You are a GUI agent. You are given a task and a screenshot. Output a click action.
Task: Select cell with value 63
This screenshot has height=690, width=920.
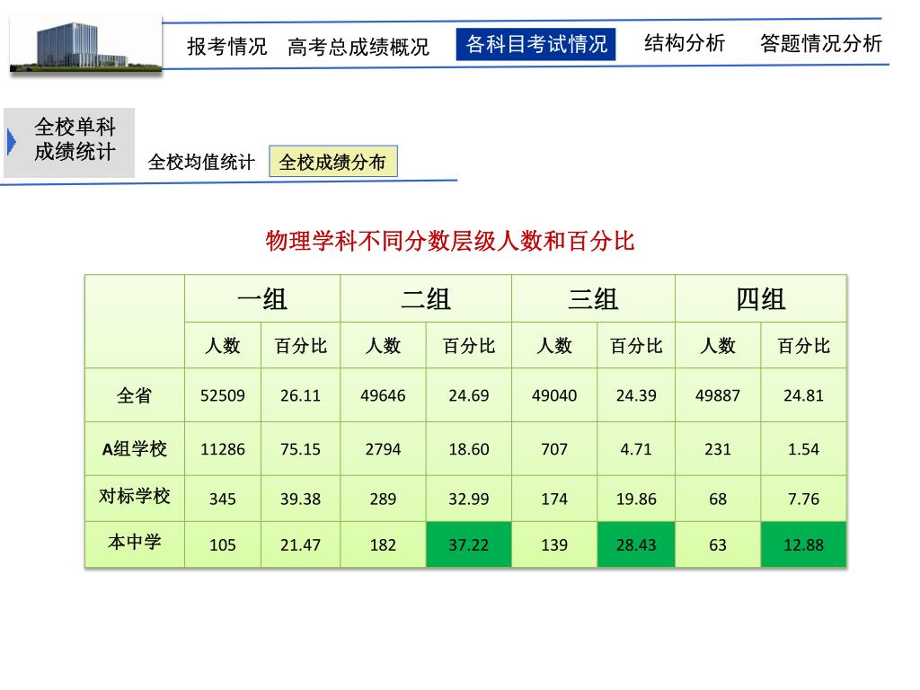[718, 544]
